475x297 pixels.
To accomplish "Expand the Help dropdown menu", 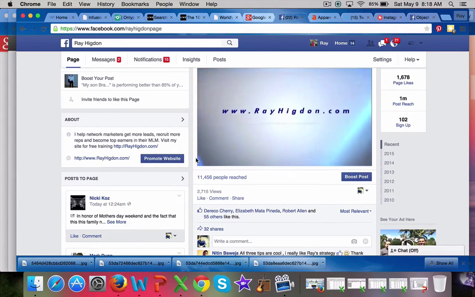I will [x=412, y=59].
